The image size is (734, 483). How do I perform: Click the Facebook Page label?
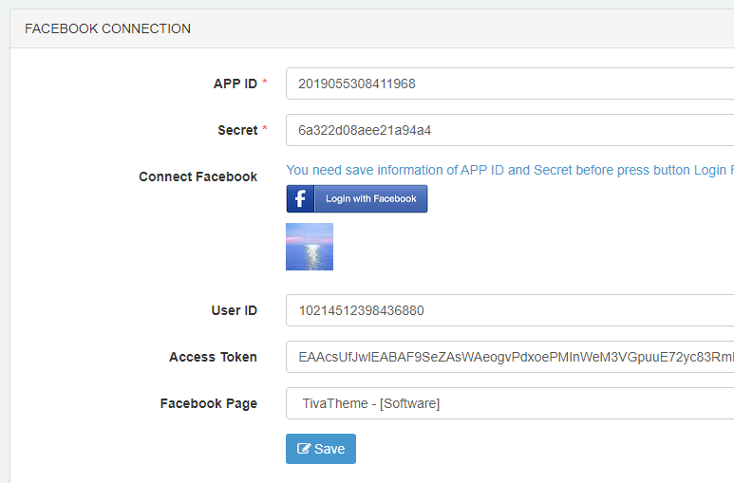pos(208,403)
